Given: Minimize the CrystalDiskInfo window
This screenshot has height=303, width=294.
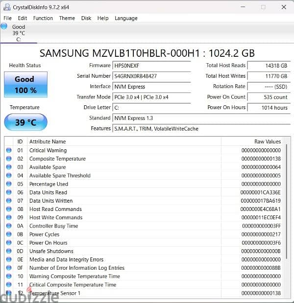Looking at the screenshot, I should pos(243,7).
